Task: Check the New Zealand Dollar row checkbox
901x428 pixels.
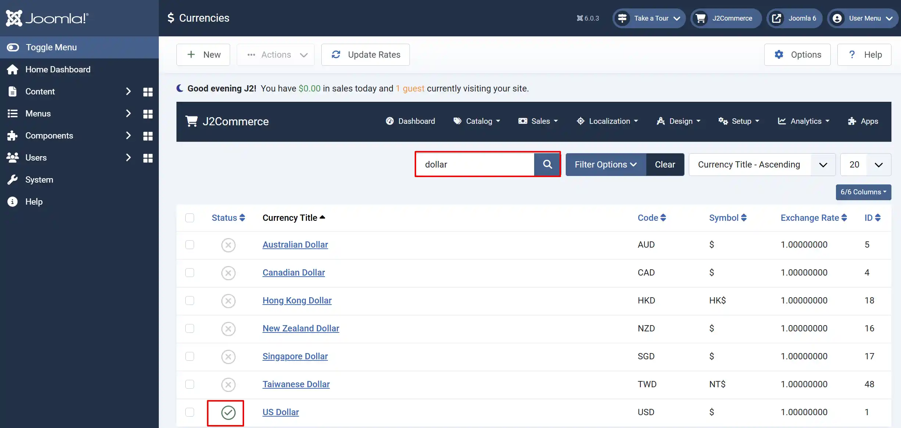Action: pyautogui.click(x=190, y=328)
